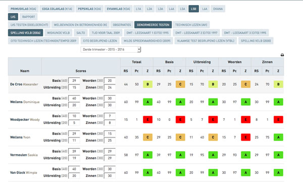The height and width of the screenshot is (182, 303).
Task: Select class tab L3A
Action: pos(161,9)
